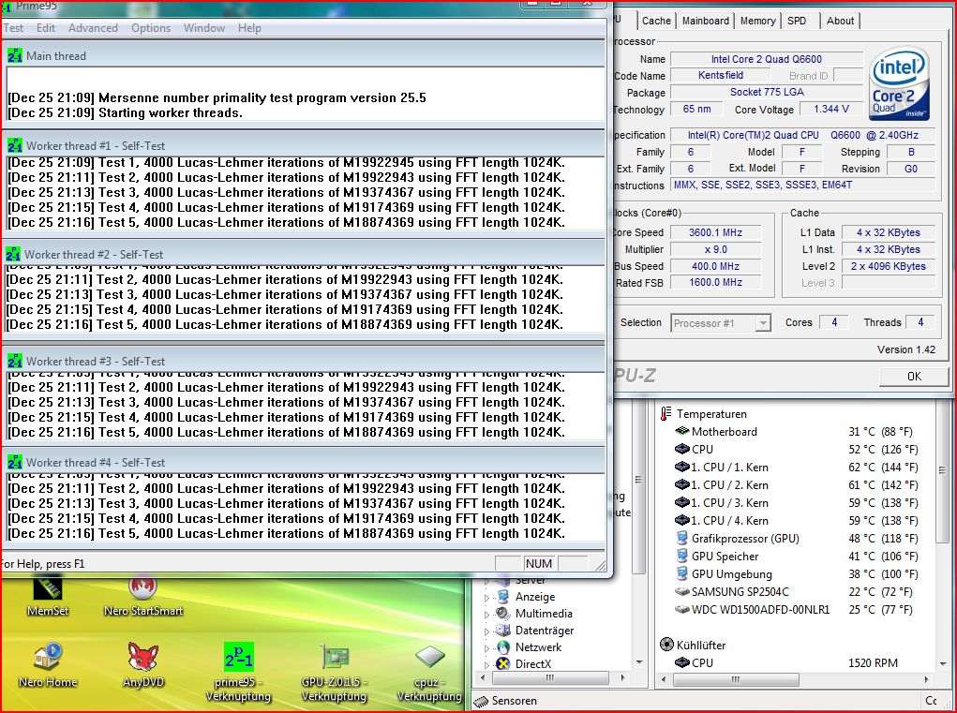957x713 pixels.
Task: Click the Intel Core 2 Quad Q6600 name field
Action: pyautogui.click(x=767, y=59)
